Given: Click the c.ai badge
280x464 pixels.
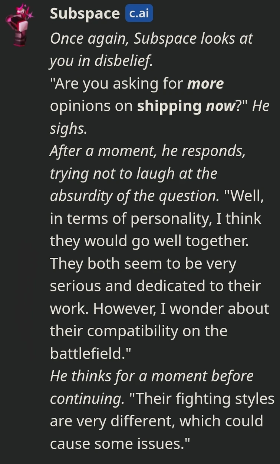Looking at the screenshot, I should [139, 13].
